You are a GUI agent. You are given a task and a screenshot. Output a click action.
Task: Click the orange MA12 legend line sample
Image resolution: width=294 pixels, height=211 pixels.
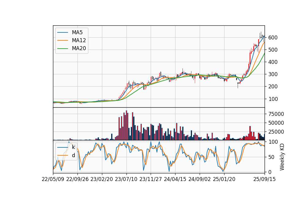tap(62, 40)
